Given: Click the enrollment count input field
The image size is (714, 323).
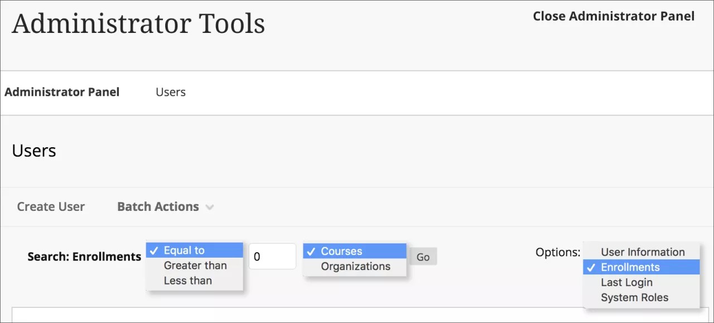Looking at the screenshot, I should [272, 255].
